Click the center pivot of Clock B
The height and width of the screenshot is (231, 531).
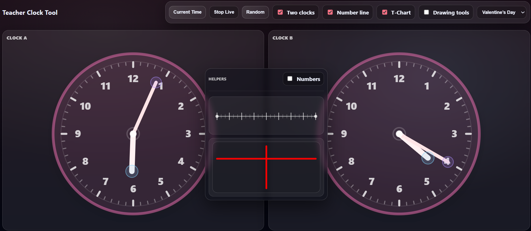pyautogui.click(x=399, y=134)
